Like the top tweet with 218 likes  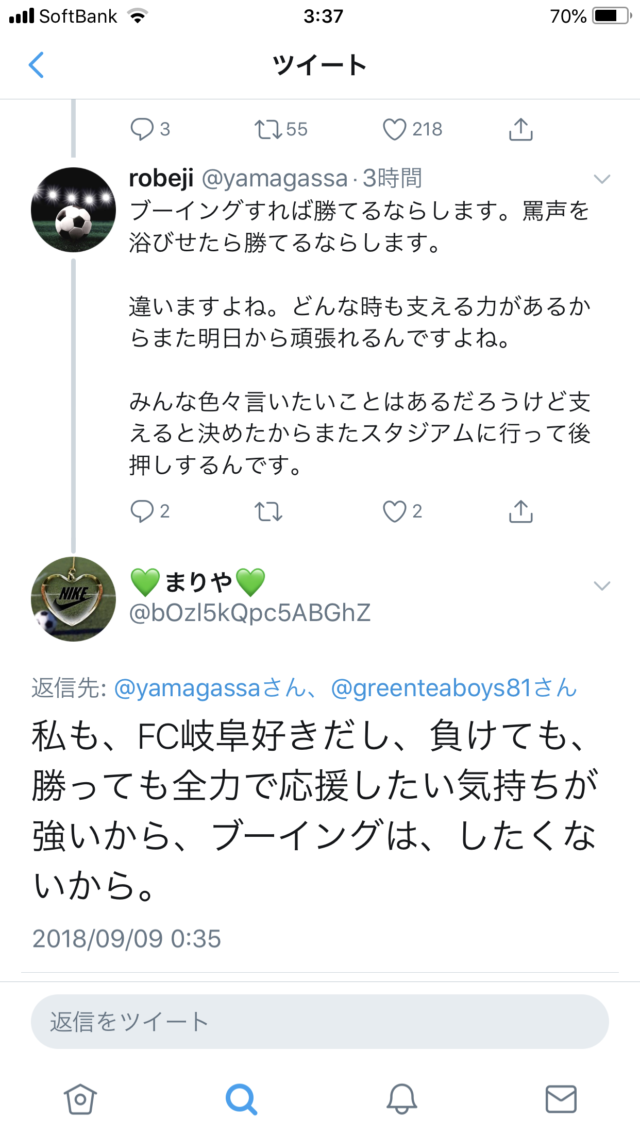395,129
